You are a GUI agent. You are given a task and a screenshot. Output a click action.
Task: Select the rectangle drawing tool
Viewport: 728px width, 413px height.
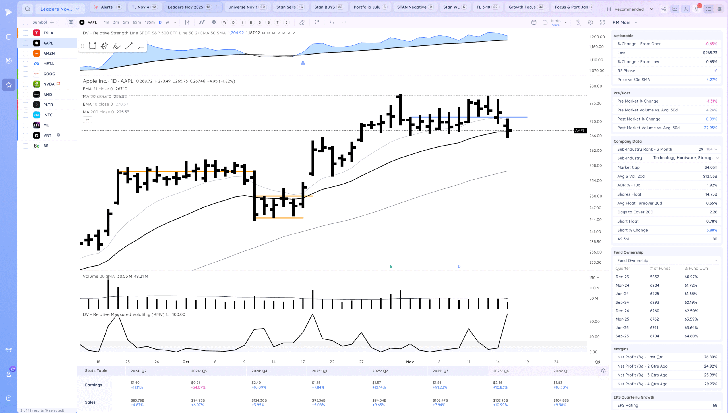click(x=92, y=46)
